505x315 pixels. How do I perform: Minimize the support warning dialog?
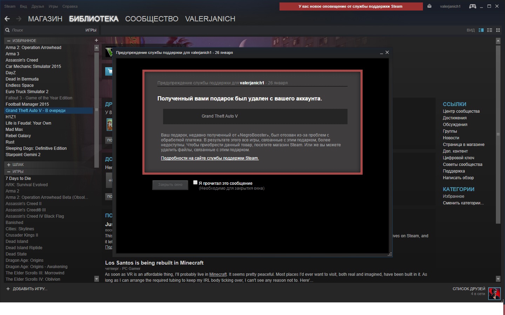coord(381,52)
